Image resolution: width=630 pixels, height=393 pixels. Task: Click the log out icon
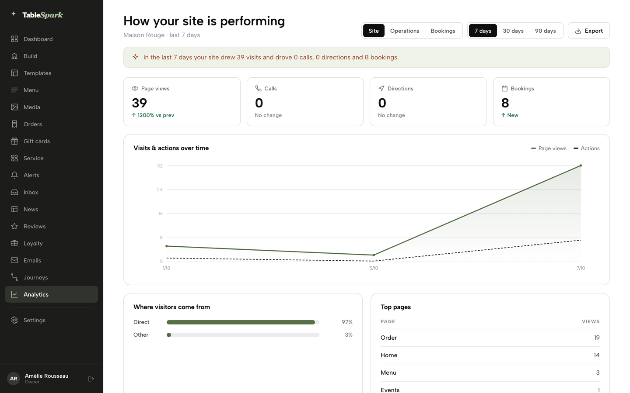point(91,379)
